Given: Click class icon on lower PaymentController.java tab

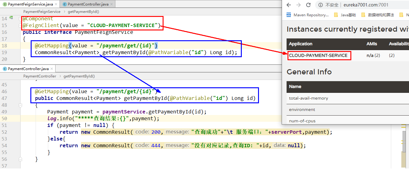Looking at the screenshot, I should click(x=5, y=69).
